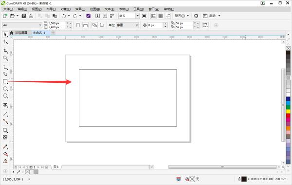
Task: Toggle show grid button
Action: [x=161, y=16]
